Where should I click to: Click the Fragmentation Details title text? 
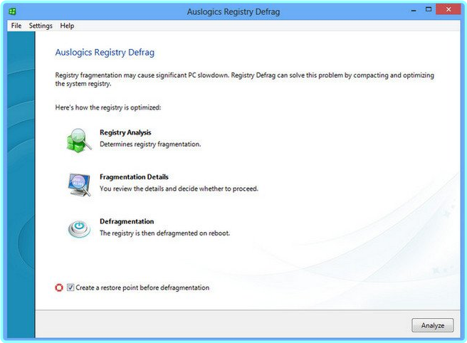134,177
